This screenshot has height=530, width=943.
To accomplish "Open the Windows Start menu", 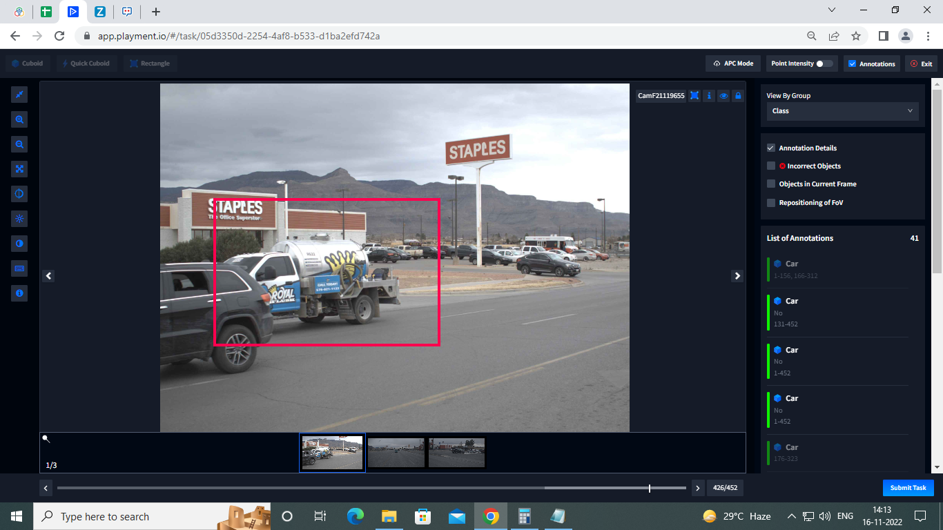I will click(x=17, y=516).
